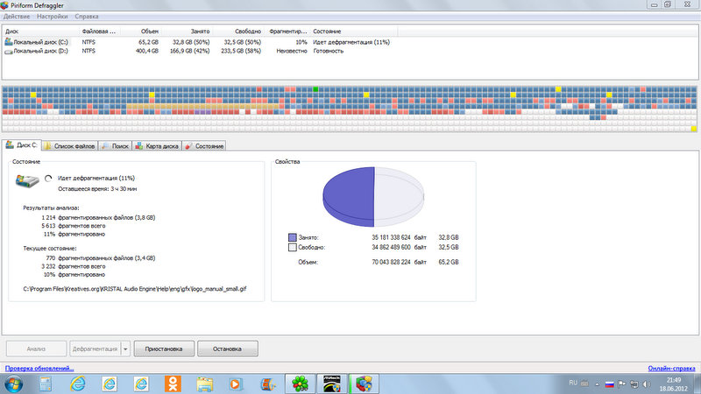Click the Оставшееся время: 3 ч 30 мин text
Image resolution: width=701 pixels, height=394 pixels.
pyautogui.click(x=97, y=189)
